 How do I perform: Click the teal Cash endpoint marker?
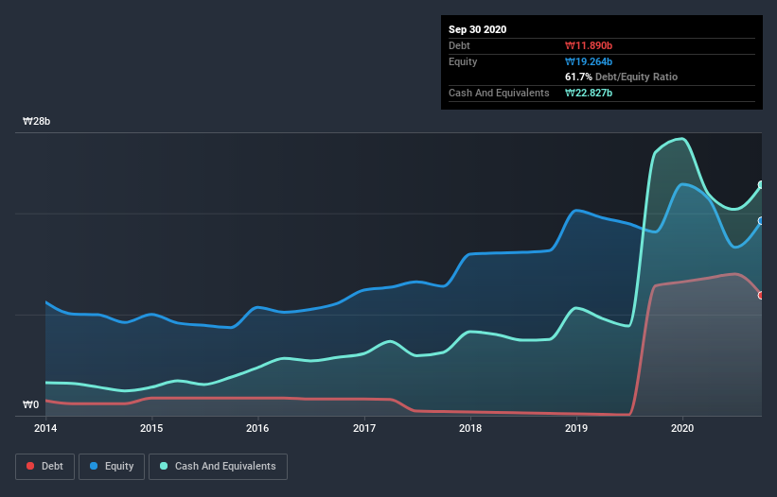pos(761,185)
